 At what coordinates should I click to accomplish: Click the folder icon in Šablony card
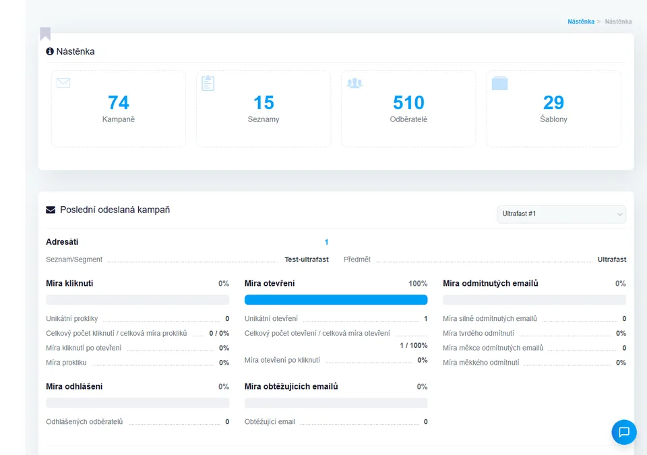click(499, 83)
